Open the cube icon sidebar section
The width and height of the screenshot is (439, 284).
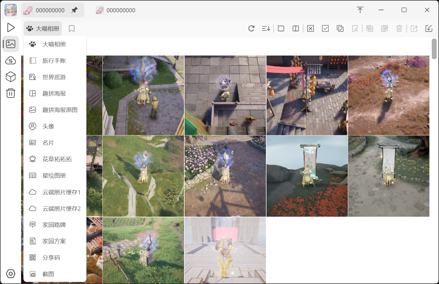click(x=11, y=77)
